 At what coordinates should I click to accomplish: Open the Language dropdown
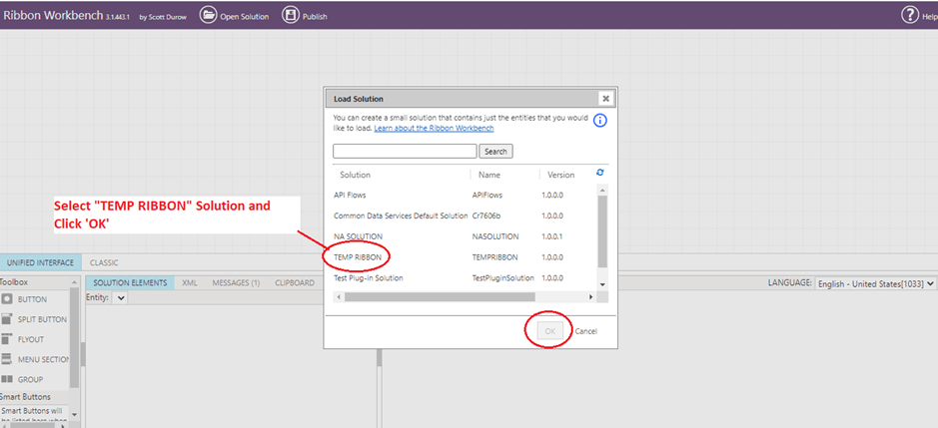[874, 283]
